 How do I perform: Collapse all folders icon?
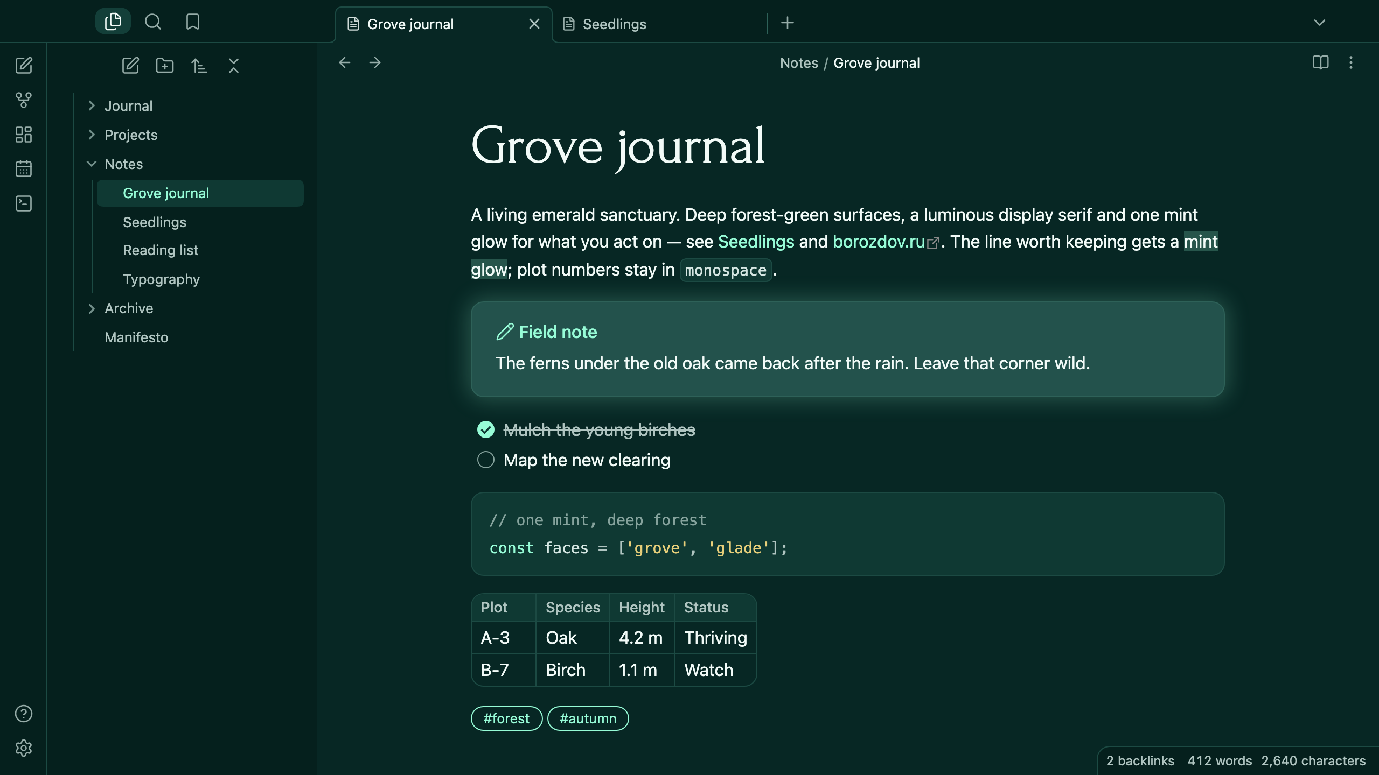234,66
